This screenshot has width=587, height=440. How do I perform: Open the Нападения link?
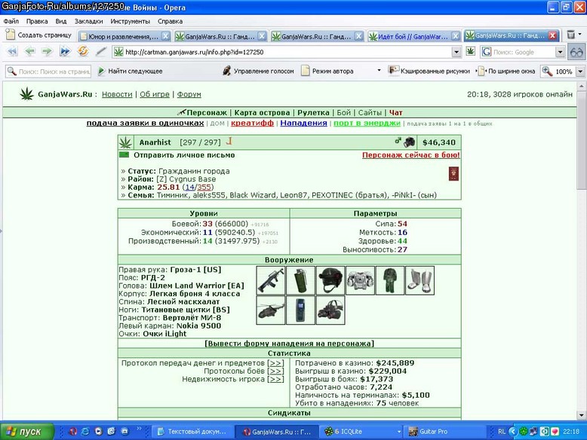[303, 123]
